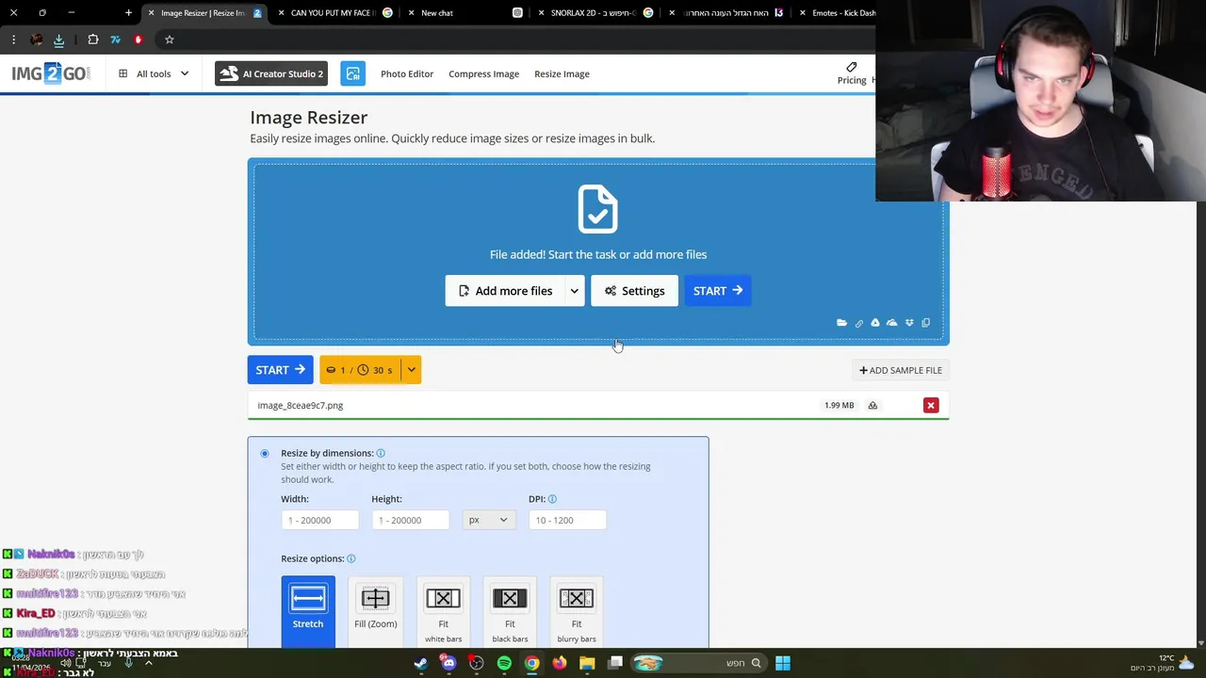Add a file by URL link icon
Screen dimensions: 1206x678
tap(858, 323)
